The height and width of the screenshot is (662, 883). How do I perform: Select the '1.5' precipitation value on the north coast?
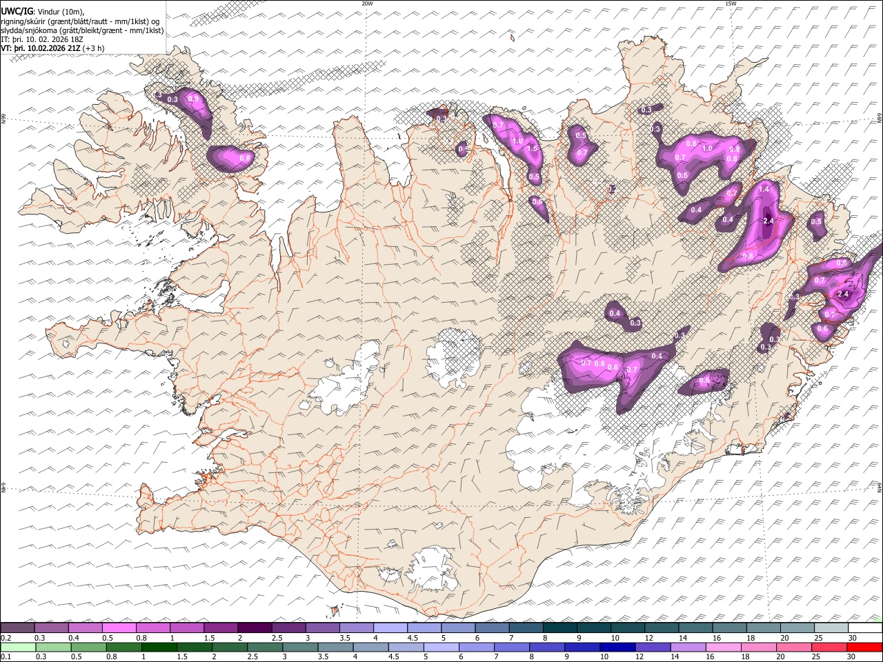tap(532, 149)
